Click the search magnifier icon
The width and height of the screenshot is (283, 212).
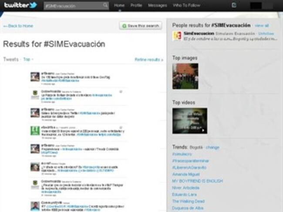pyautogui.click(x=105, y=6)
